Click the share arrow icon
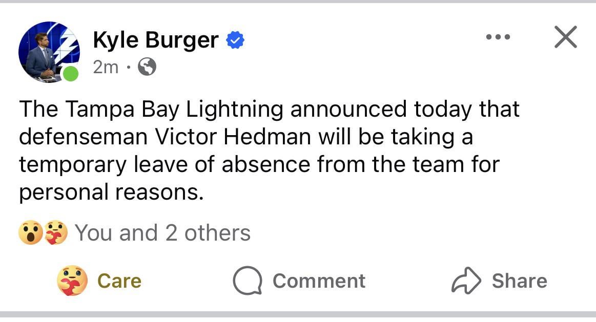The height and width of the screenshot is (322, 596). click(x=466, y=281)
